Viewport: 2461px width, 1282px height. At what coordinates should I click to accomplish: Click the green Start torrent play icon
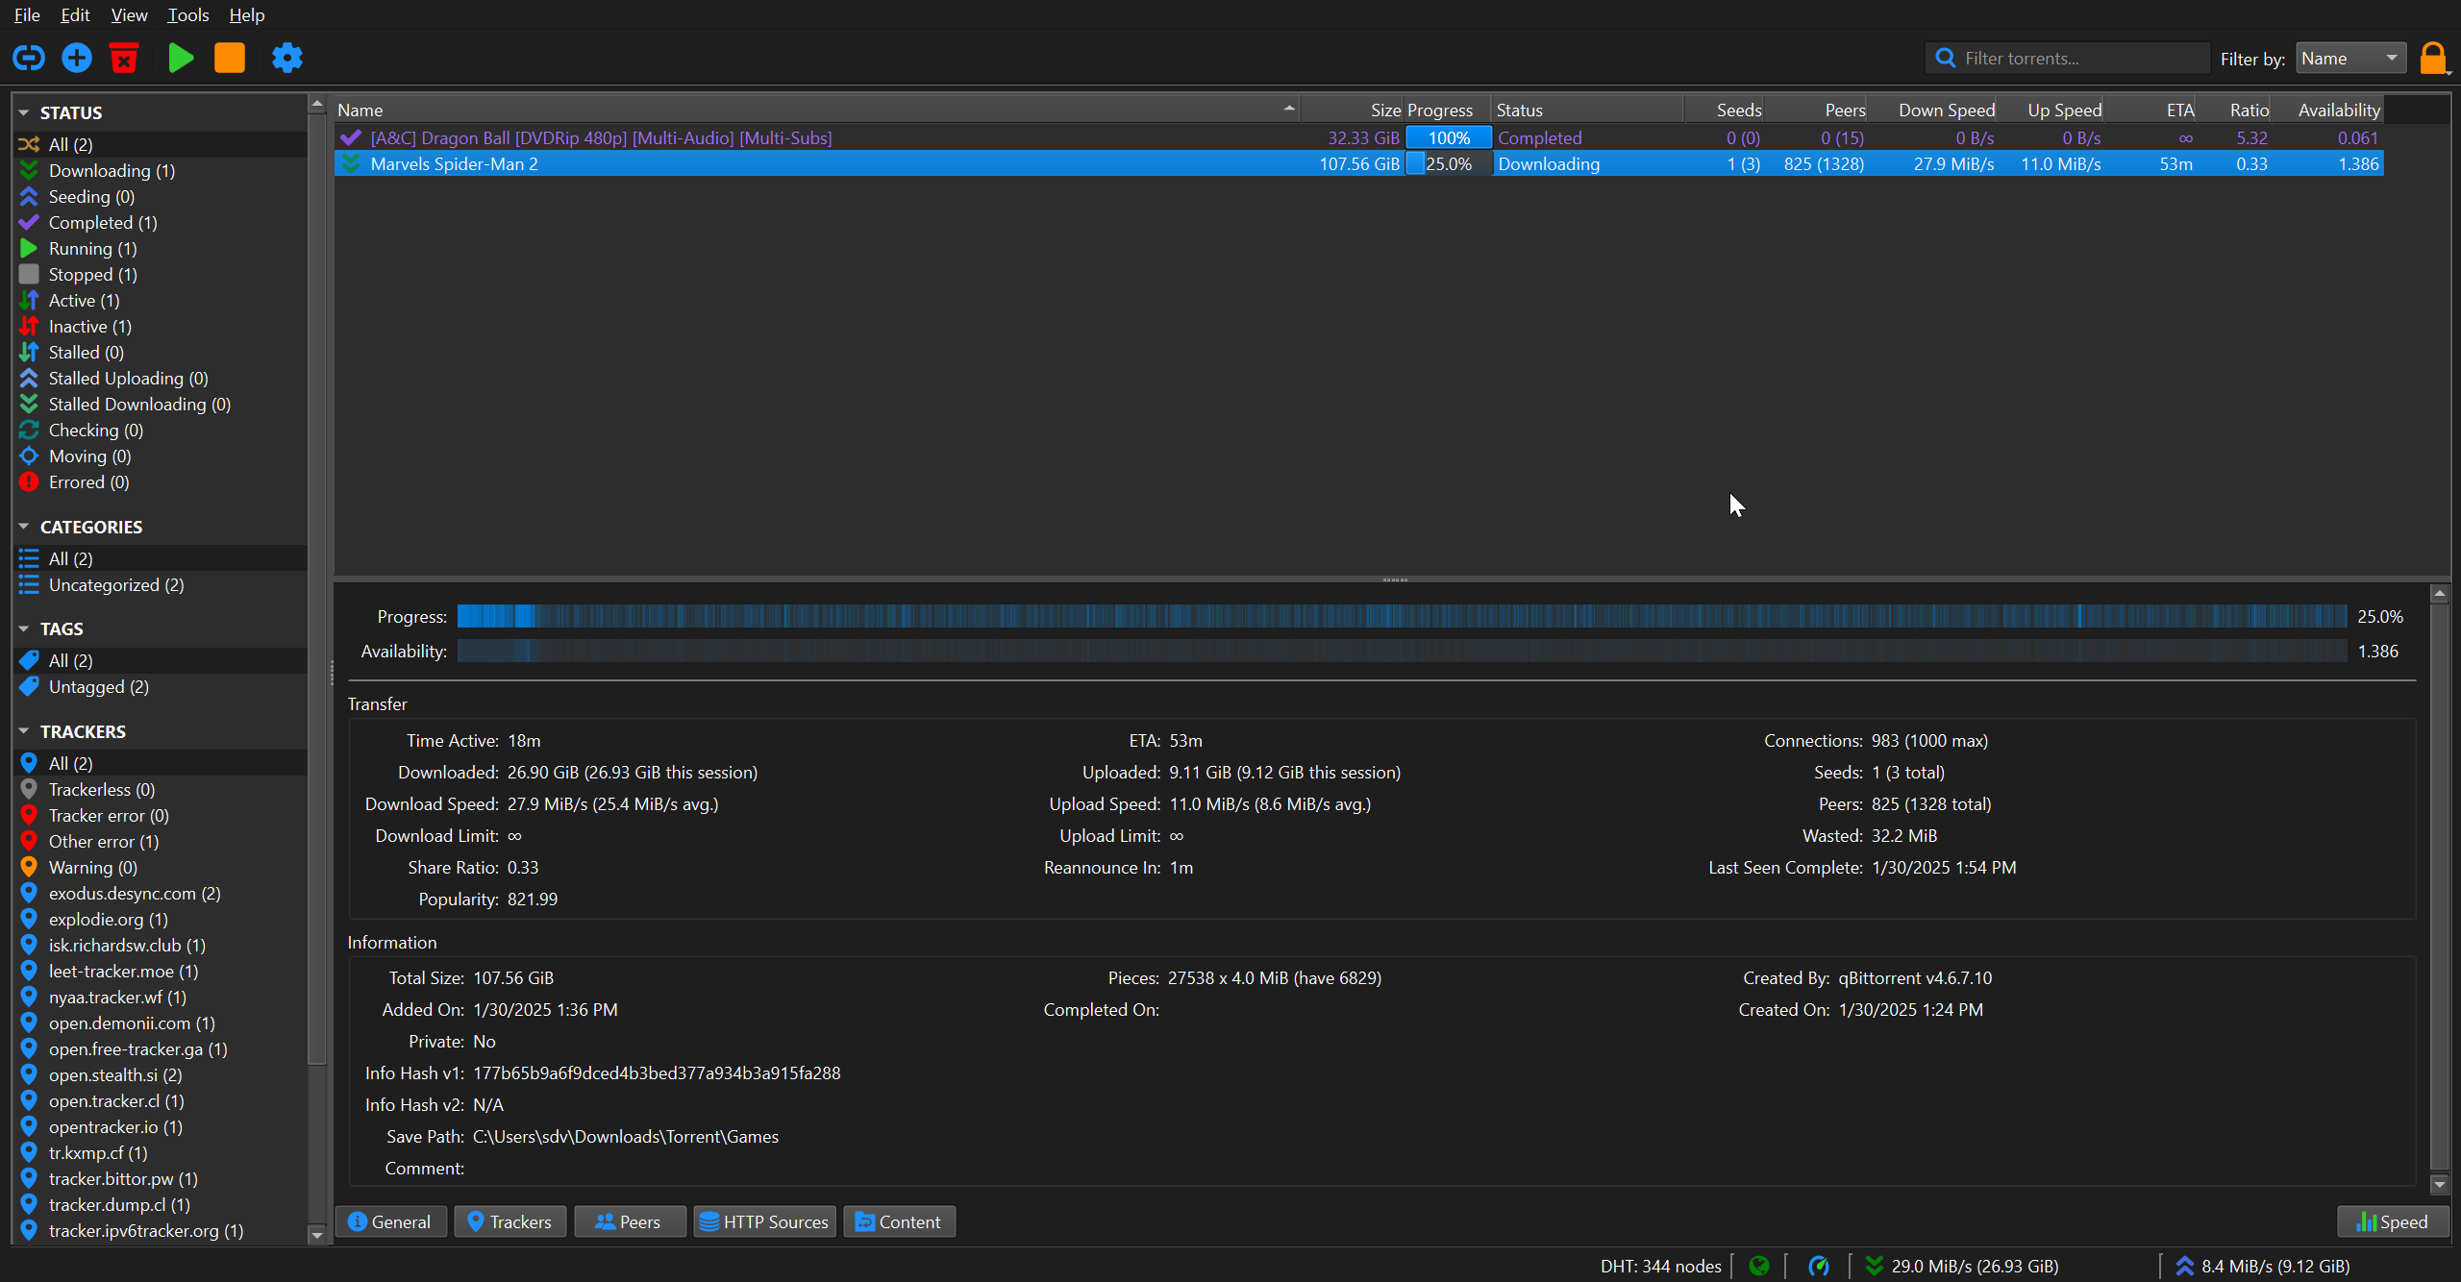point(180,59)
